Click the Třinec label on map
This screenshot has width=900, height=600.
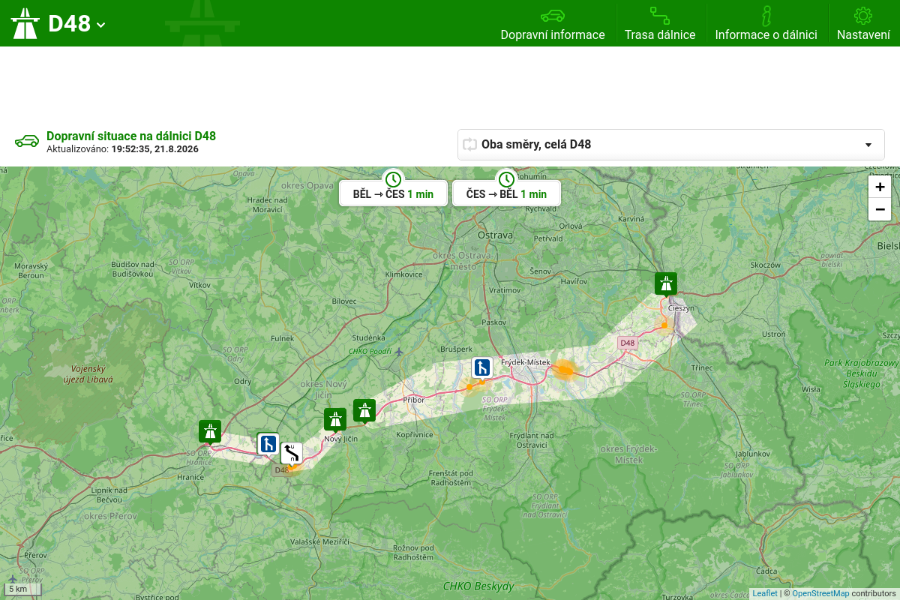point(702,367)
